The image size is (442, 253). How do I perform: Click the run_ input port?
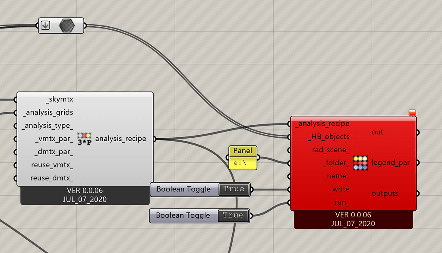(x=289, y=202)
